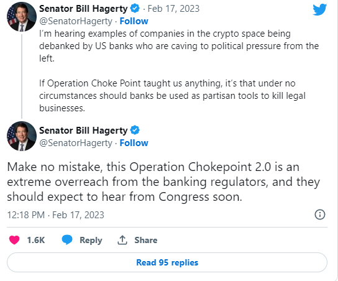Open the top tweet's Feb 17, 2023 date

tap(173, 9)
